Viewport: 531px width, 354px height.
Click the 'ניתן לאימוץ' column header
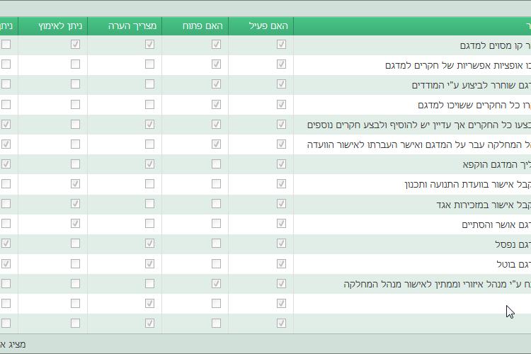coord(60,26)
